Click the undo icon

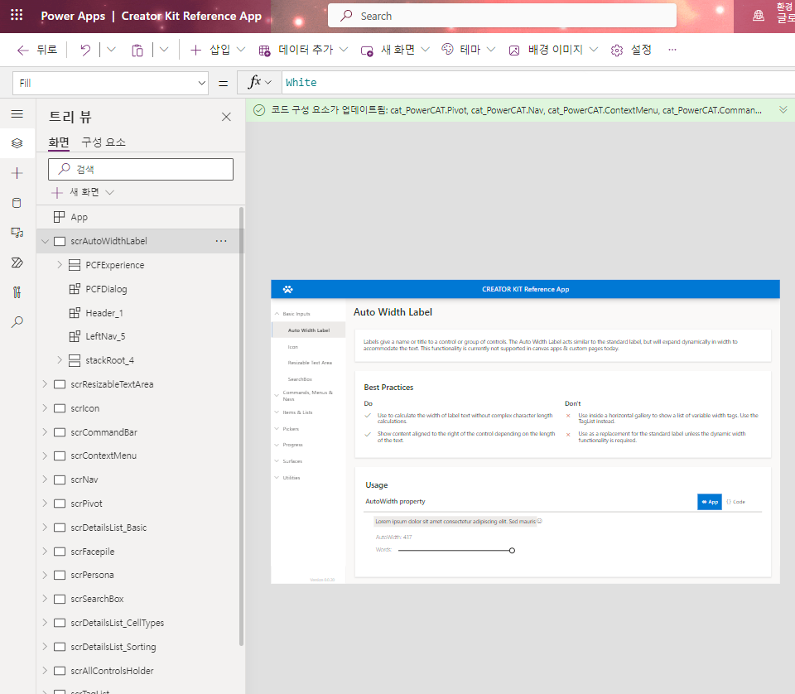pyautogui.click(x=85, y=50)
